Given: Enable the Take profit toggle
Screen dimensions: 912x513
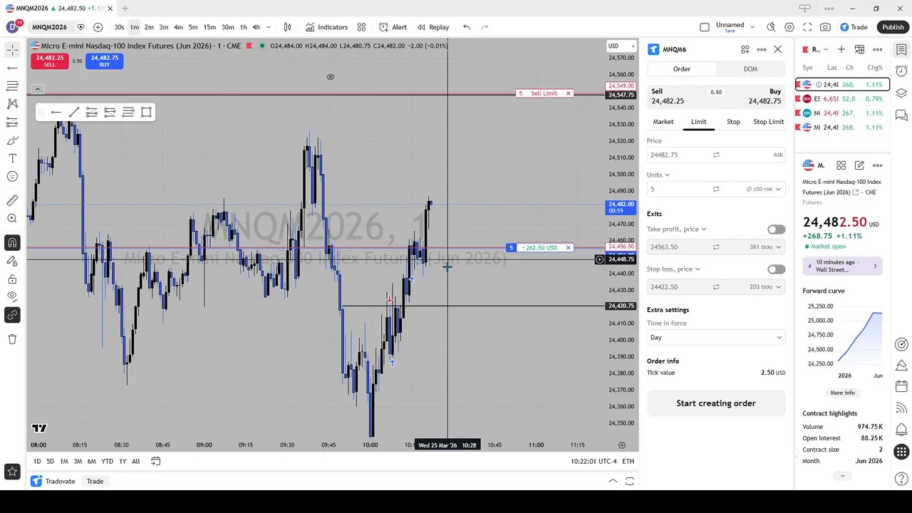Looking at the screenshot, I should (x=776, y=229).
